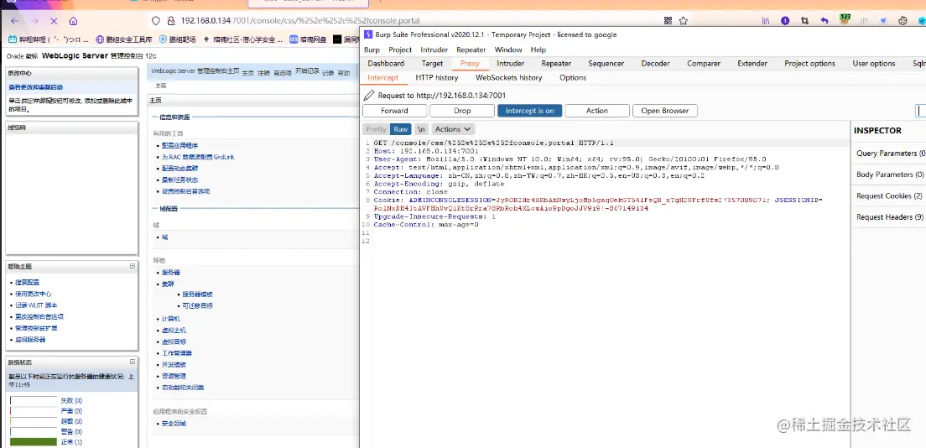Viewport: 926px width, 448px height.
Task: Stop page loading with the X icon
Action: 53,21
